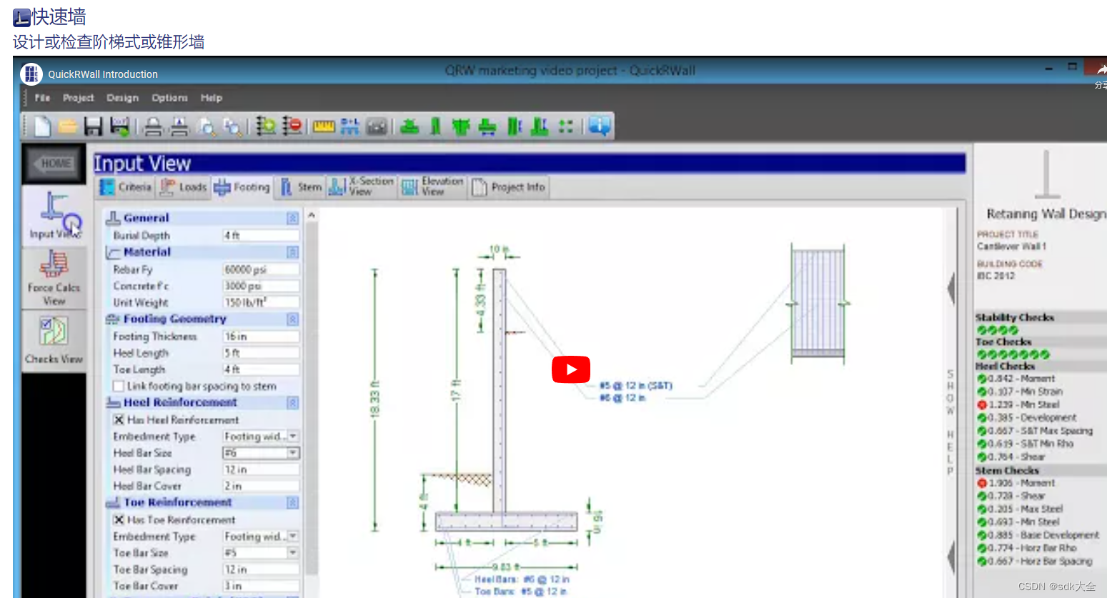This screenshot has height=598, width=1107.
Task: Collapse the General section
Action: coord(292,218)
